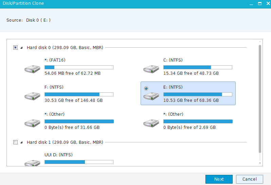The height and width of the screenshot is (185, 271).
Task: Click the "E: (NTFS)" partition label
Action: click(173, 87)
